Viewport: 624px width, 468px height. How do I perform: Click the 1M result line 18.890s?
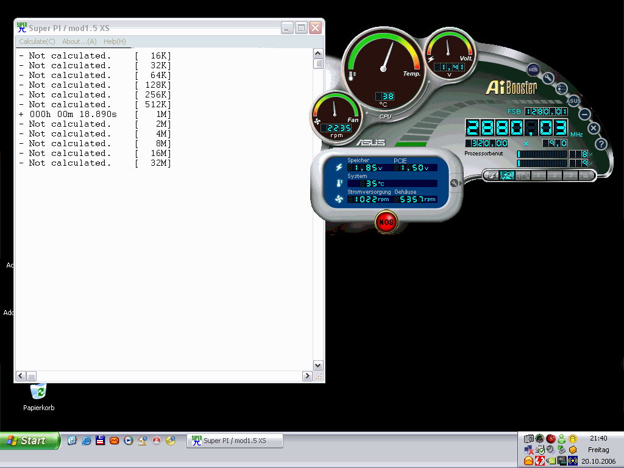point(95,114)
